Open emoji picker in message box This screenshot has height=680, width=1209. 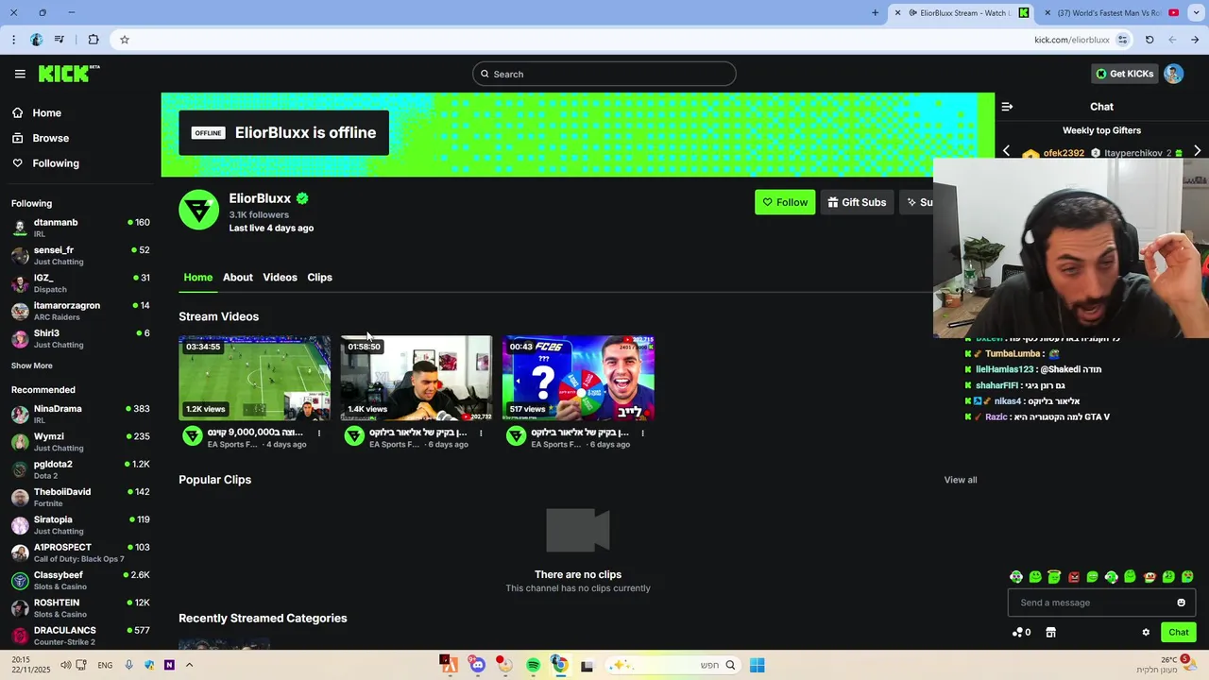[1181, 603]
